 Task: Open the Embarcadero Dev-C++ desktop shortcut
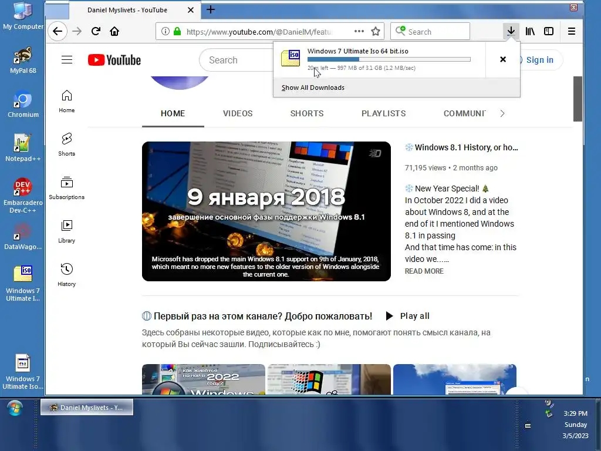[23, 196]
